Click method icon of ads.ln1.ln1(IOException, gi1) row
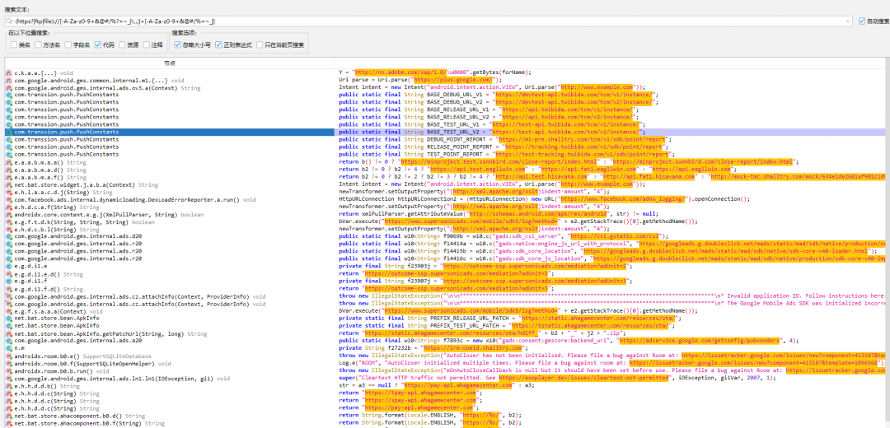Screen dimensions: 890x428 (8, 378)
